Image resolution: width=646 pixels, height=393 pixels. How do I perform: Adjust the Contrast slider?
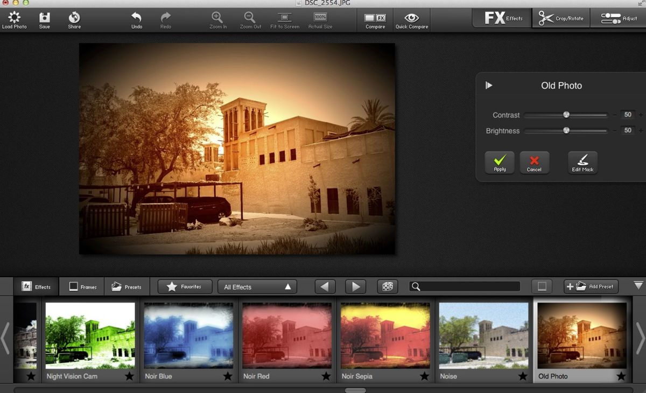(566, 115)
